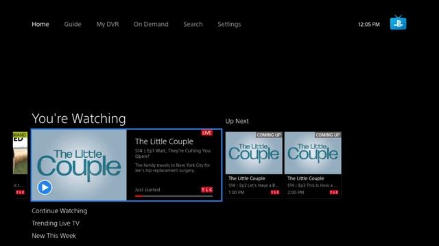The height and width of the screenshot is (246, 439).
Task: Play The Little Couple with the blue play button
Action: [x=45, y=187]
